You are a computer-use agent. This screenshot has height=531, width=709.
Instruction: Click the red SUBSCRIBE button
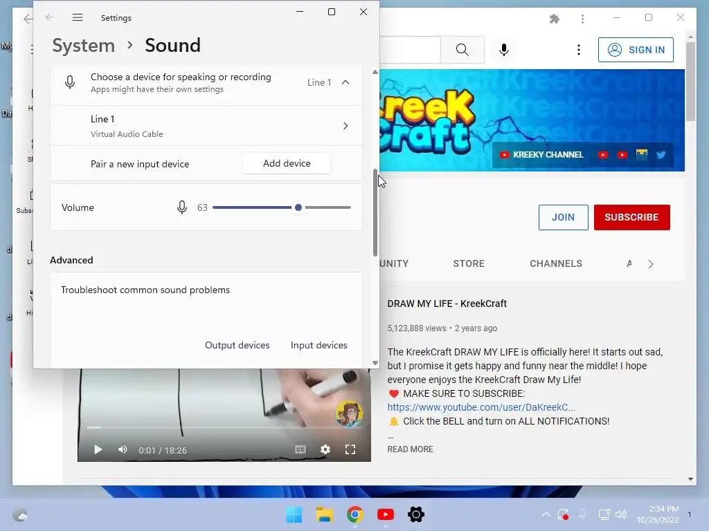coord(631,217)
